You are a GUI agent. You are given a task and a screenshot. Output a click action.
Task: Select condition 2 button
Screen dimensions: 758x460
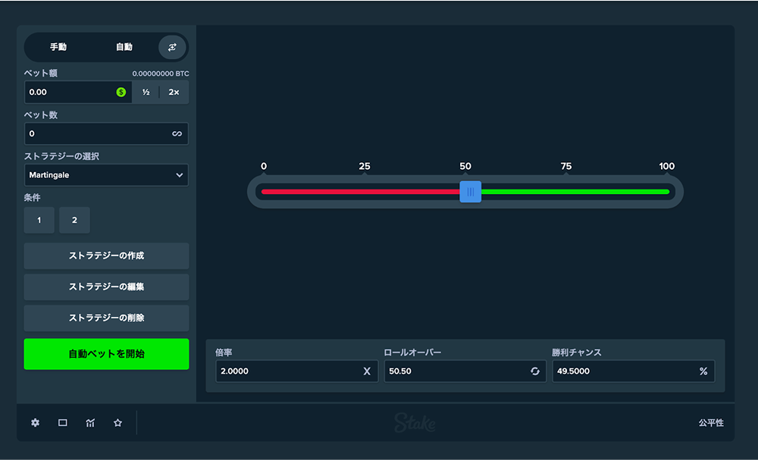pyautogui.click(x=74, y=220)
